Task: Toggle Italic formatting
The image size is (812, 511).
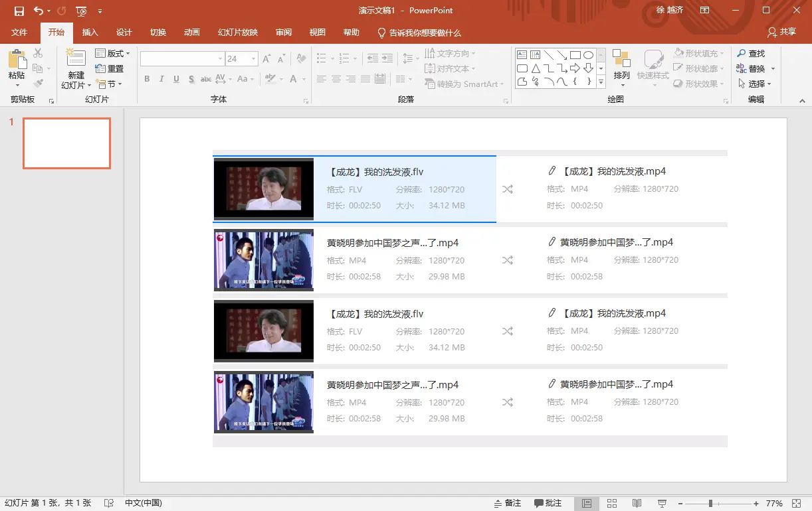Action: pyautogui.click(x=161, y=79)
